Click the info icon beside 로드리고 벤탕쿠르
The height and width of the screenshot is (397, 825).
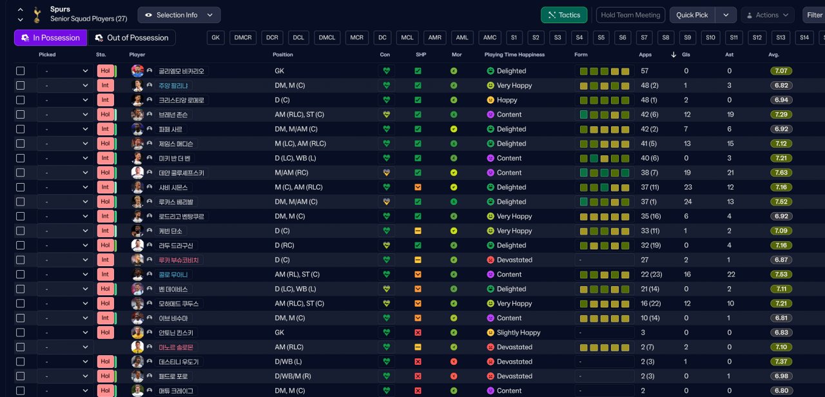point(150,217)
